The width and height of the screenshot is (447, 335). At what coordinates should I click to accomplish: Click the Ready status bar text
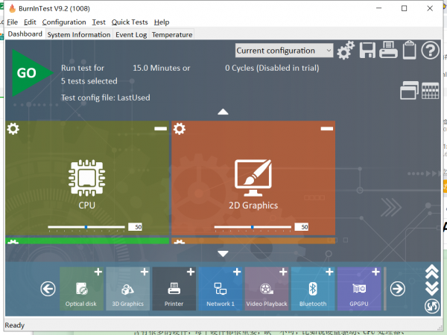pos(15,325)
